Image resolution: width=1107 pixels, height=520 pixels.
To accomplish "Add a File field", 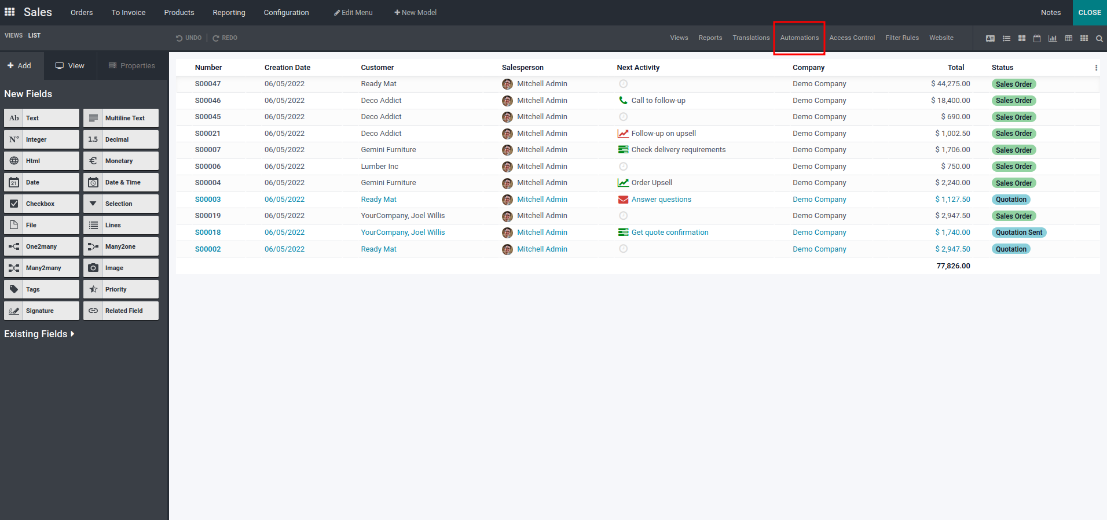I will point(42,225).
